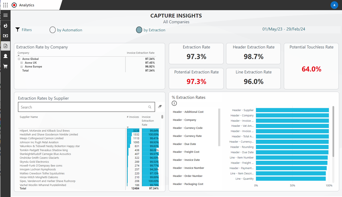342x197 pixels.
Task: Select supplier Ondricka-Smith Casero Glaciarts
Action: point(39,158)
